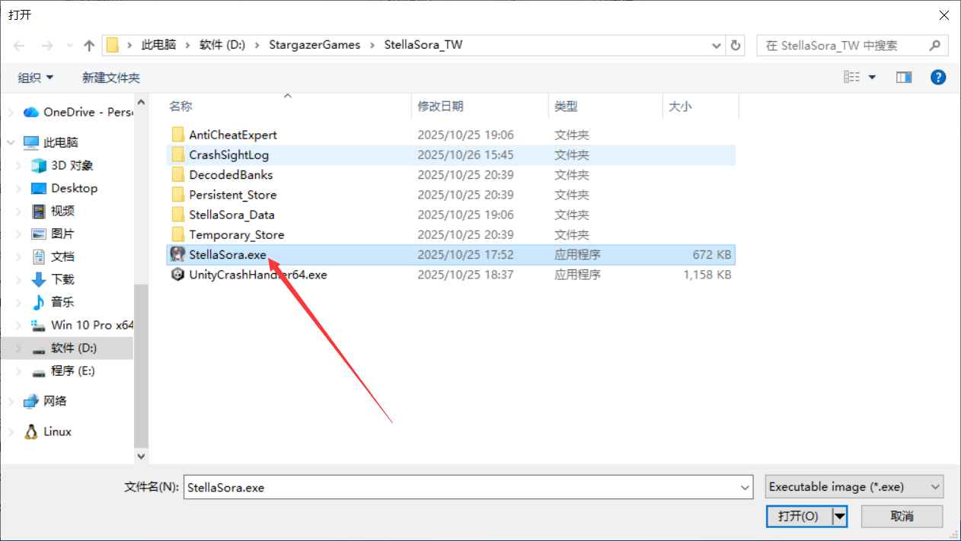This screenshot has height=541, width=961.
Task: Open the Executable image file type dropdown
Action: 854,487
